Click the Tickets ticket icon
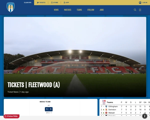The height and width of the screenshot is (120, 150). pyautogui.click(x=38, y=2)
